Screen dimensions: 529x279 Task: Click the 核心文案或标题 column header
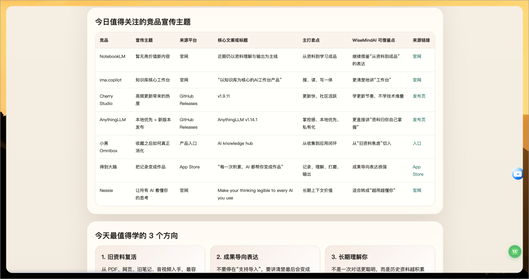pos(233,40)
